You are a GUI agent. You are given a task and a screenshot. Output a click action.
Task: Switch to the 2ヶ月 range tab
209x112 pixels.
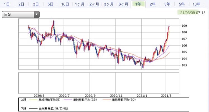point(94,4)
